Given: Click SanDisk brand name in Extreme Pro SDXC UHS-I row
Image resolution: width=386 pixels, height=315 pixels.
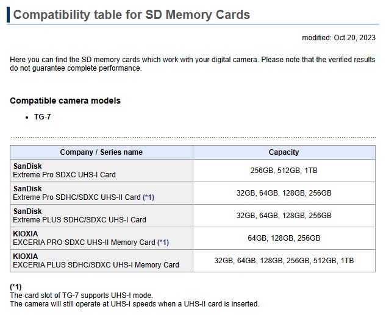Looking at the screenshot, I should pyautogui.click(x=27, y=166).
